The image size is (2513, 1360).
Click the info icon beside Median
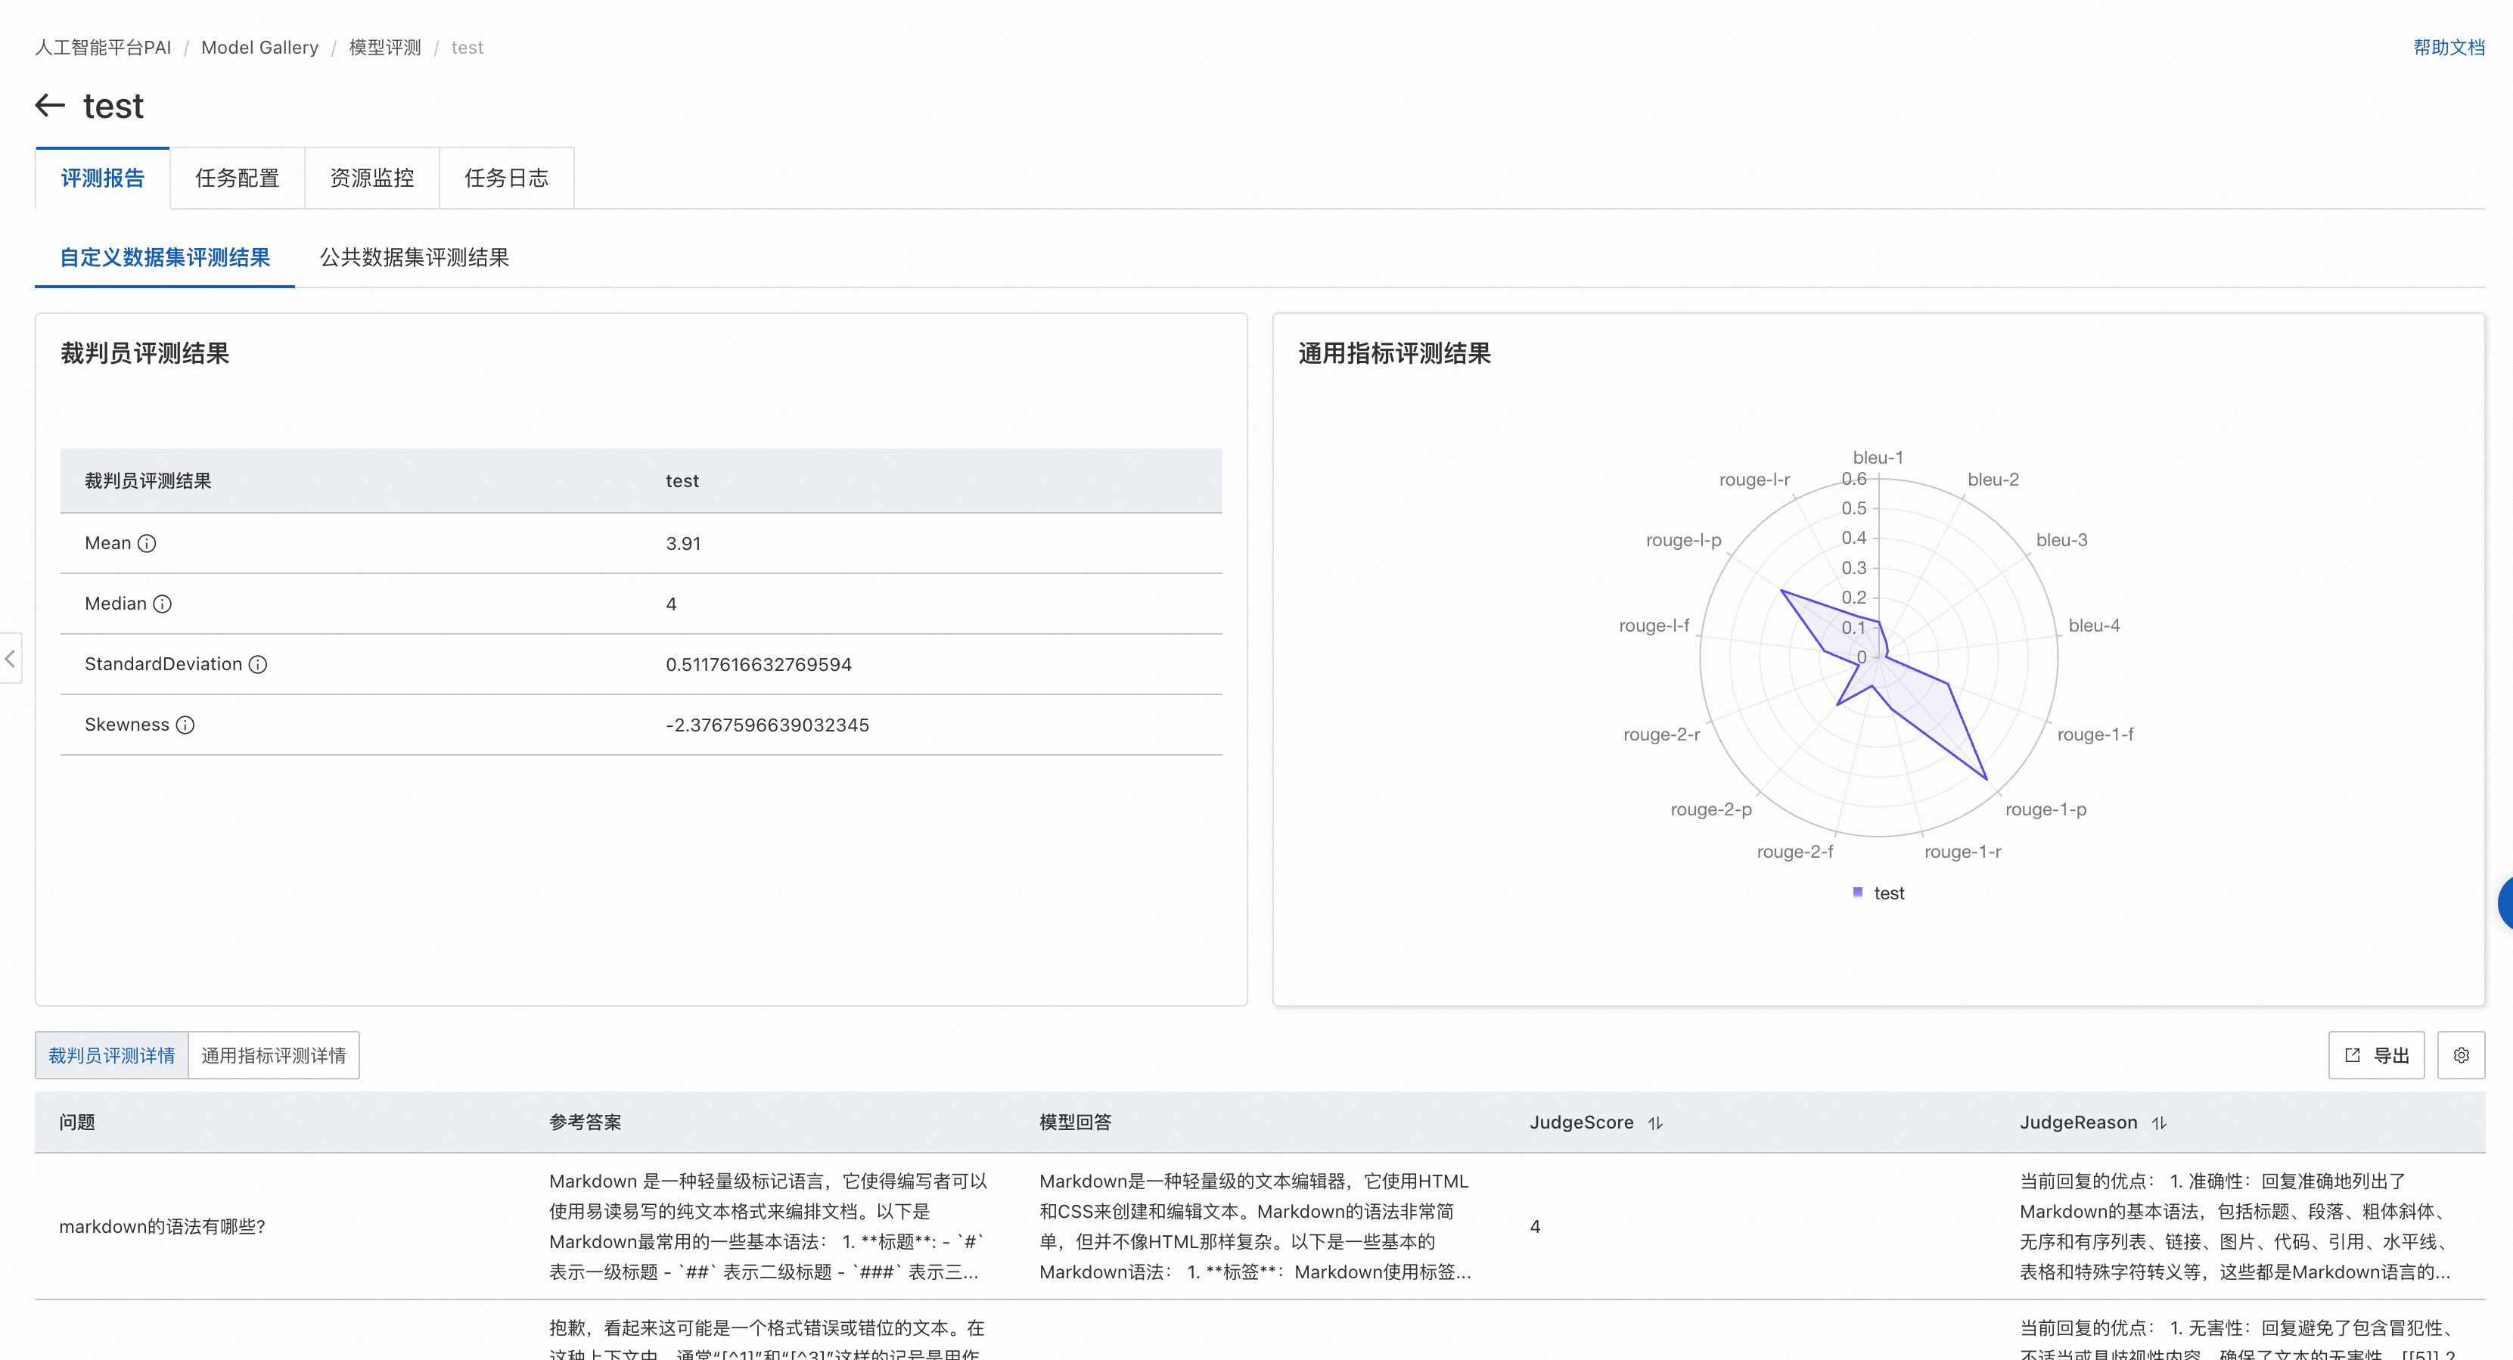[x=163, y=604]
